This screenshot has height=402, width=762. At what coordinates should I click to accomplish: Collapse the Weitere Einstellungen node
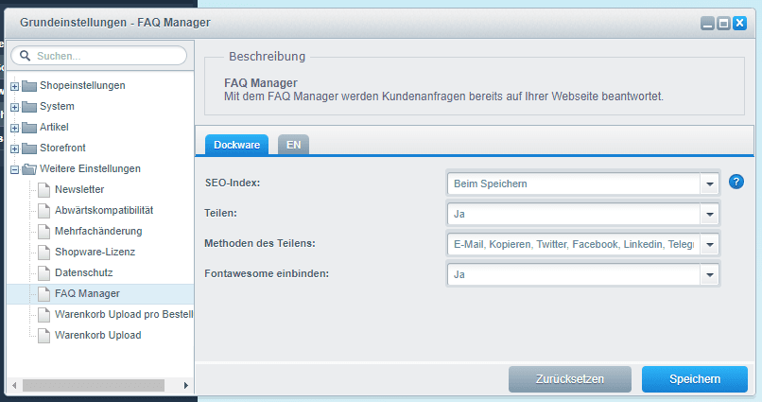(15, 169)
